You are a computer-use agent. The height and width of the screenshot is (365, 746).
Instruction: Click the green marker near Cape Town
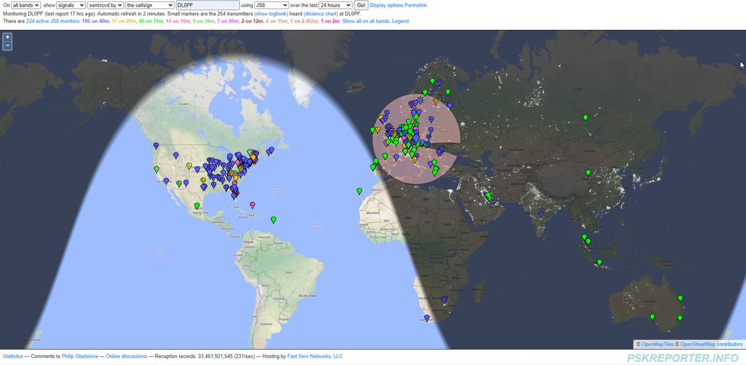click(426, 318)
